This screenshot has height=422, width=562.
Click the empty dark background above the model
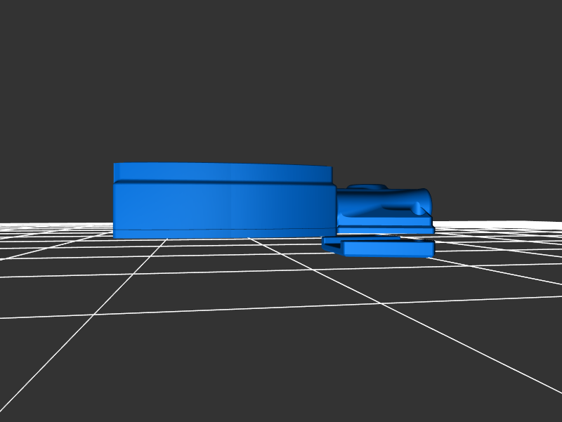coord(281,84)
